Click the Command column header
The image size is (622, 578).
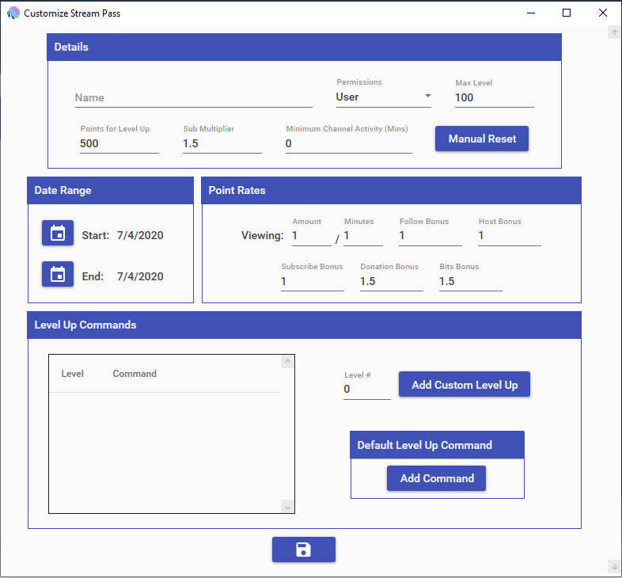tap(135, 374)
